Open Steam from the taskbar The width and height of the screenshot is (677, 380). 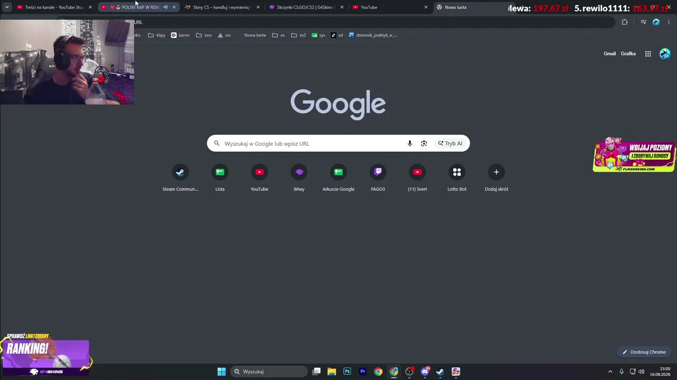coord(440,372)
